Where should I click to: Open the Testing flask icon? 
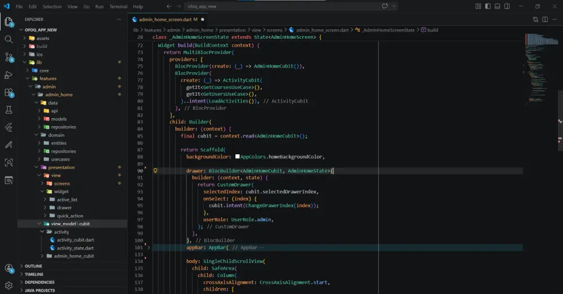click(8, 110)
